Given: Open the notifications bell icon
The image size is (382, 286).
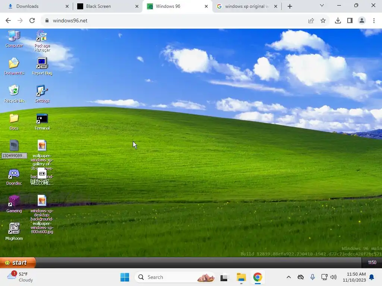Looking at the screenshot, I should (372, 277).
